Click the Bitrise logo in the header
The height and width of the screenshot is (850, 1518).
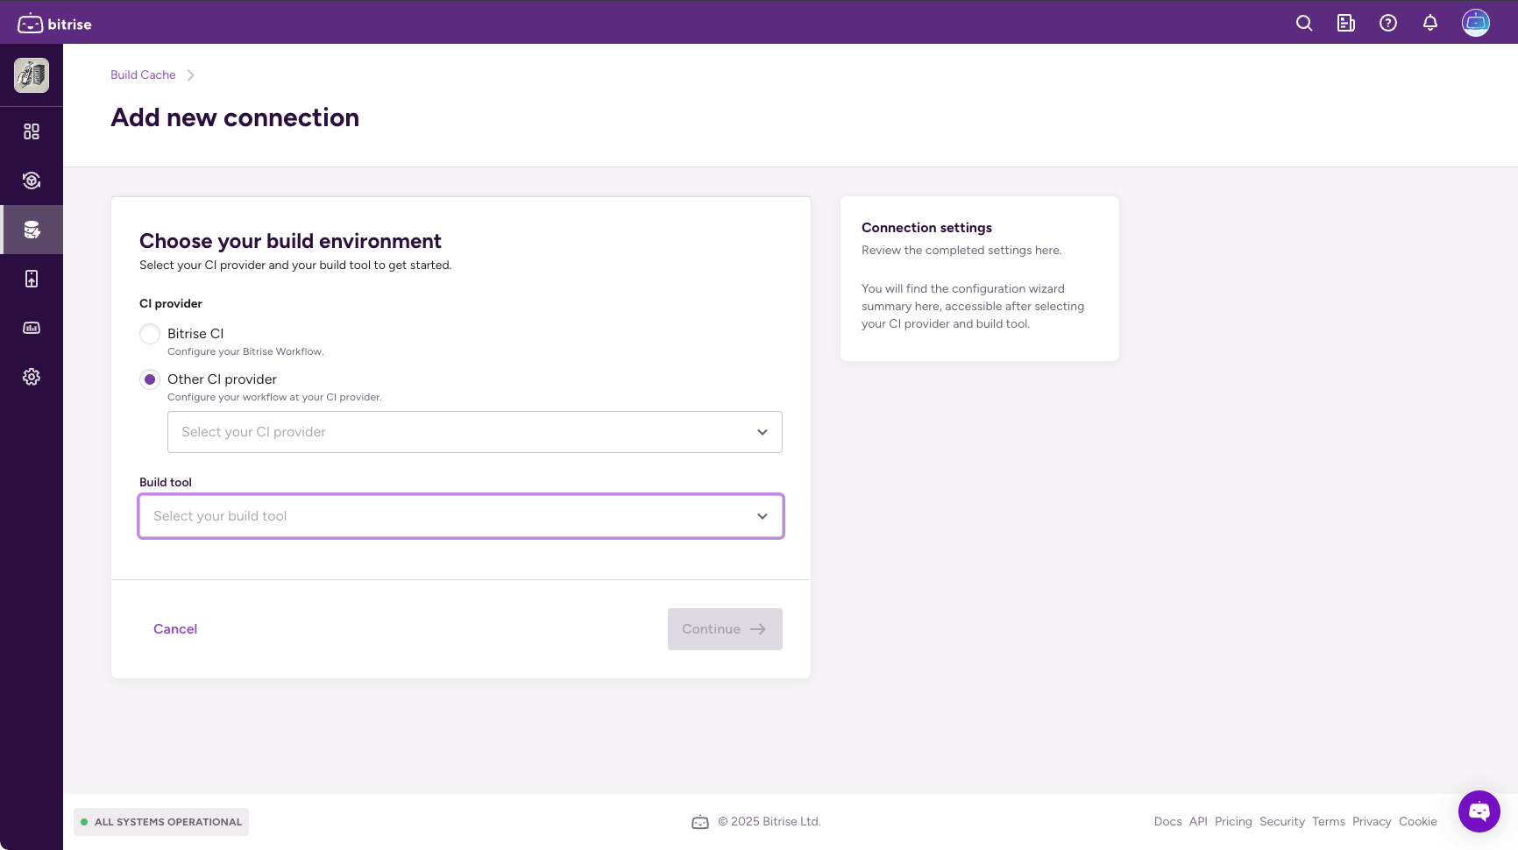point(54,23)
